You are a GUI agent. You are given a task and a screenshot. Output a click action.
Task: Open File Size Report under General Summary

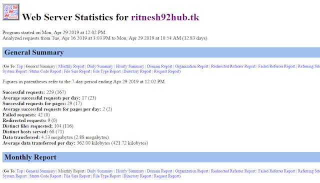click(x=77, y=71)
